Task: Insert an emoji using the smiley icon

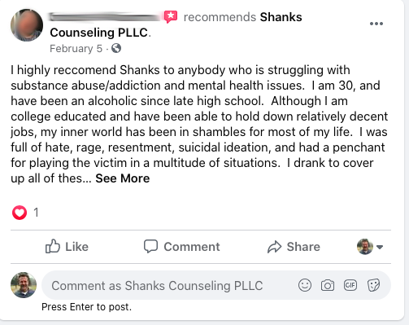Action: click(305, 285)
